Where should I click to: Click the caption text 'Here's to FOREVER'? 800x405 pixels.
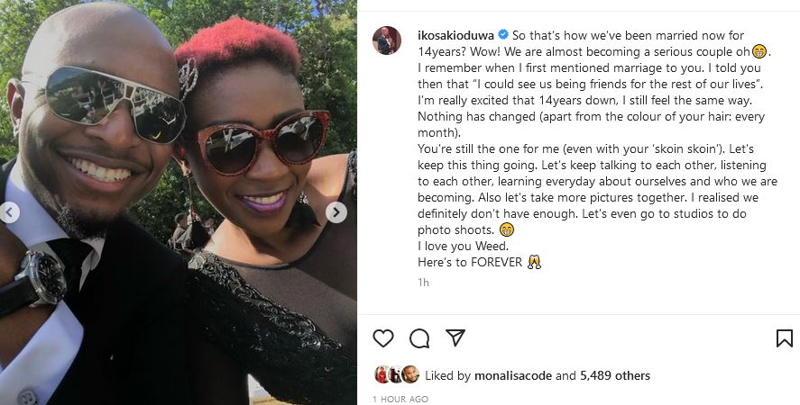tap(470, 263)
